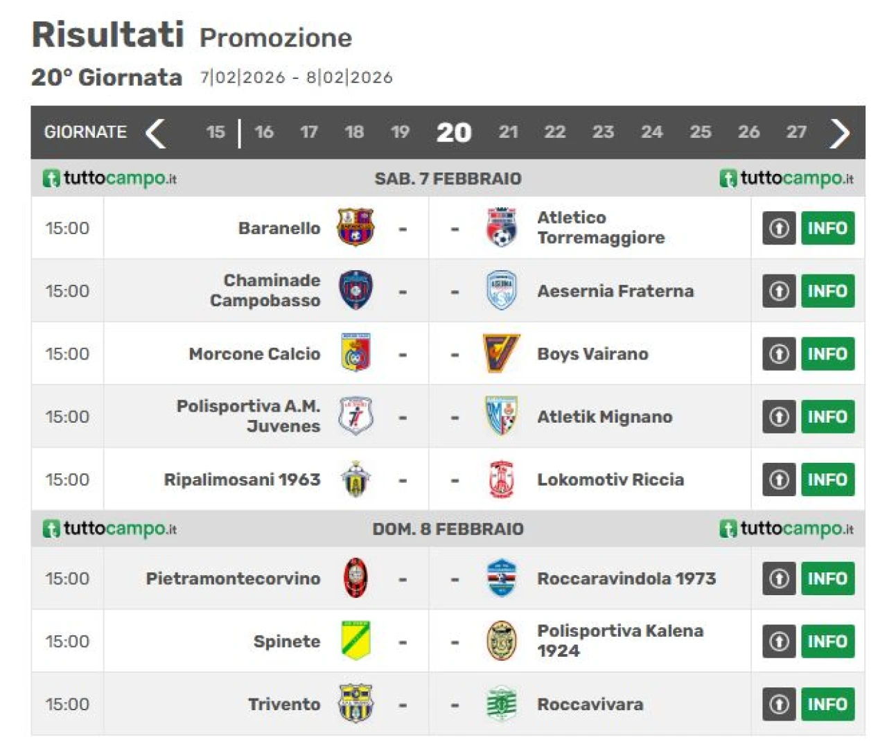
Task: Click the arrow icon for the Baranello match
Action: click(x=779, y=228)
